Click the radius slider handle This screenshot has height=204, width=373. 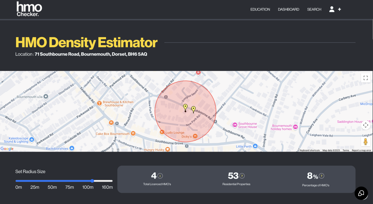[x=92, y=181]
